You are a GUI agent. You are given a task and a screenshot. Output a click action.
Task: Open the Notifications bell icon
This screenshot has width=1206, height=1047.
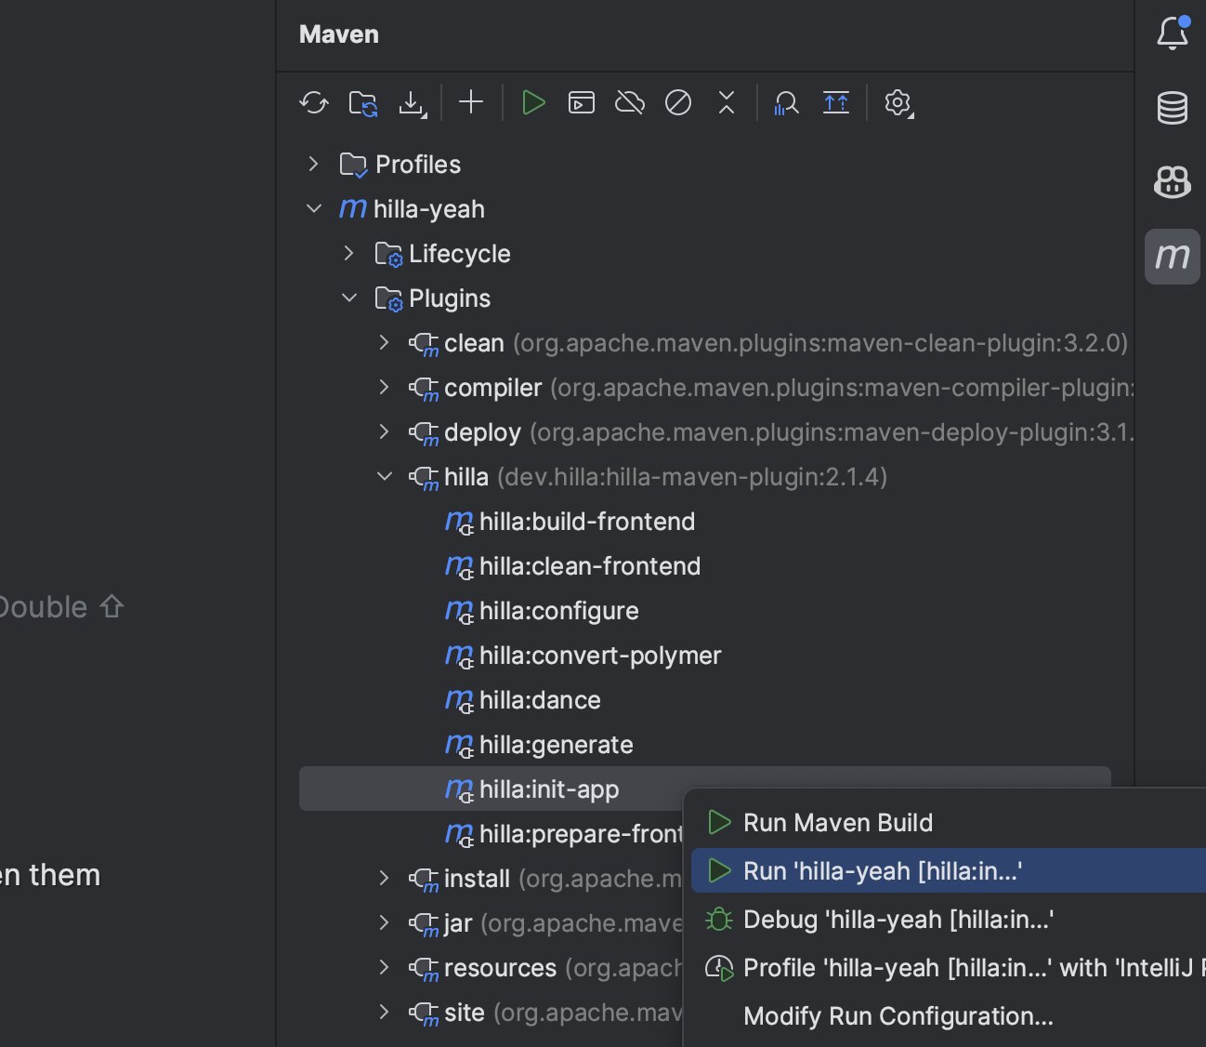(1173, 33)
